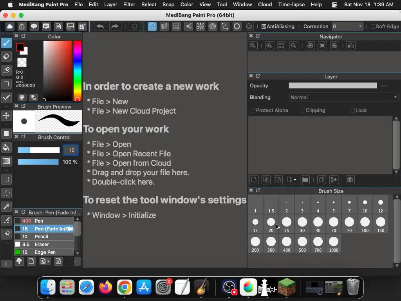Open the Correction value dropdown
401x301 pixels.
pos(360,26)
